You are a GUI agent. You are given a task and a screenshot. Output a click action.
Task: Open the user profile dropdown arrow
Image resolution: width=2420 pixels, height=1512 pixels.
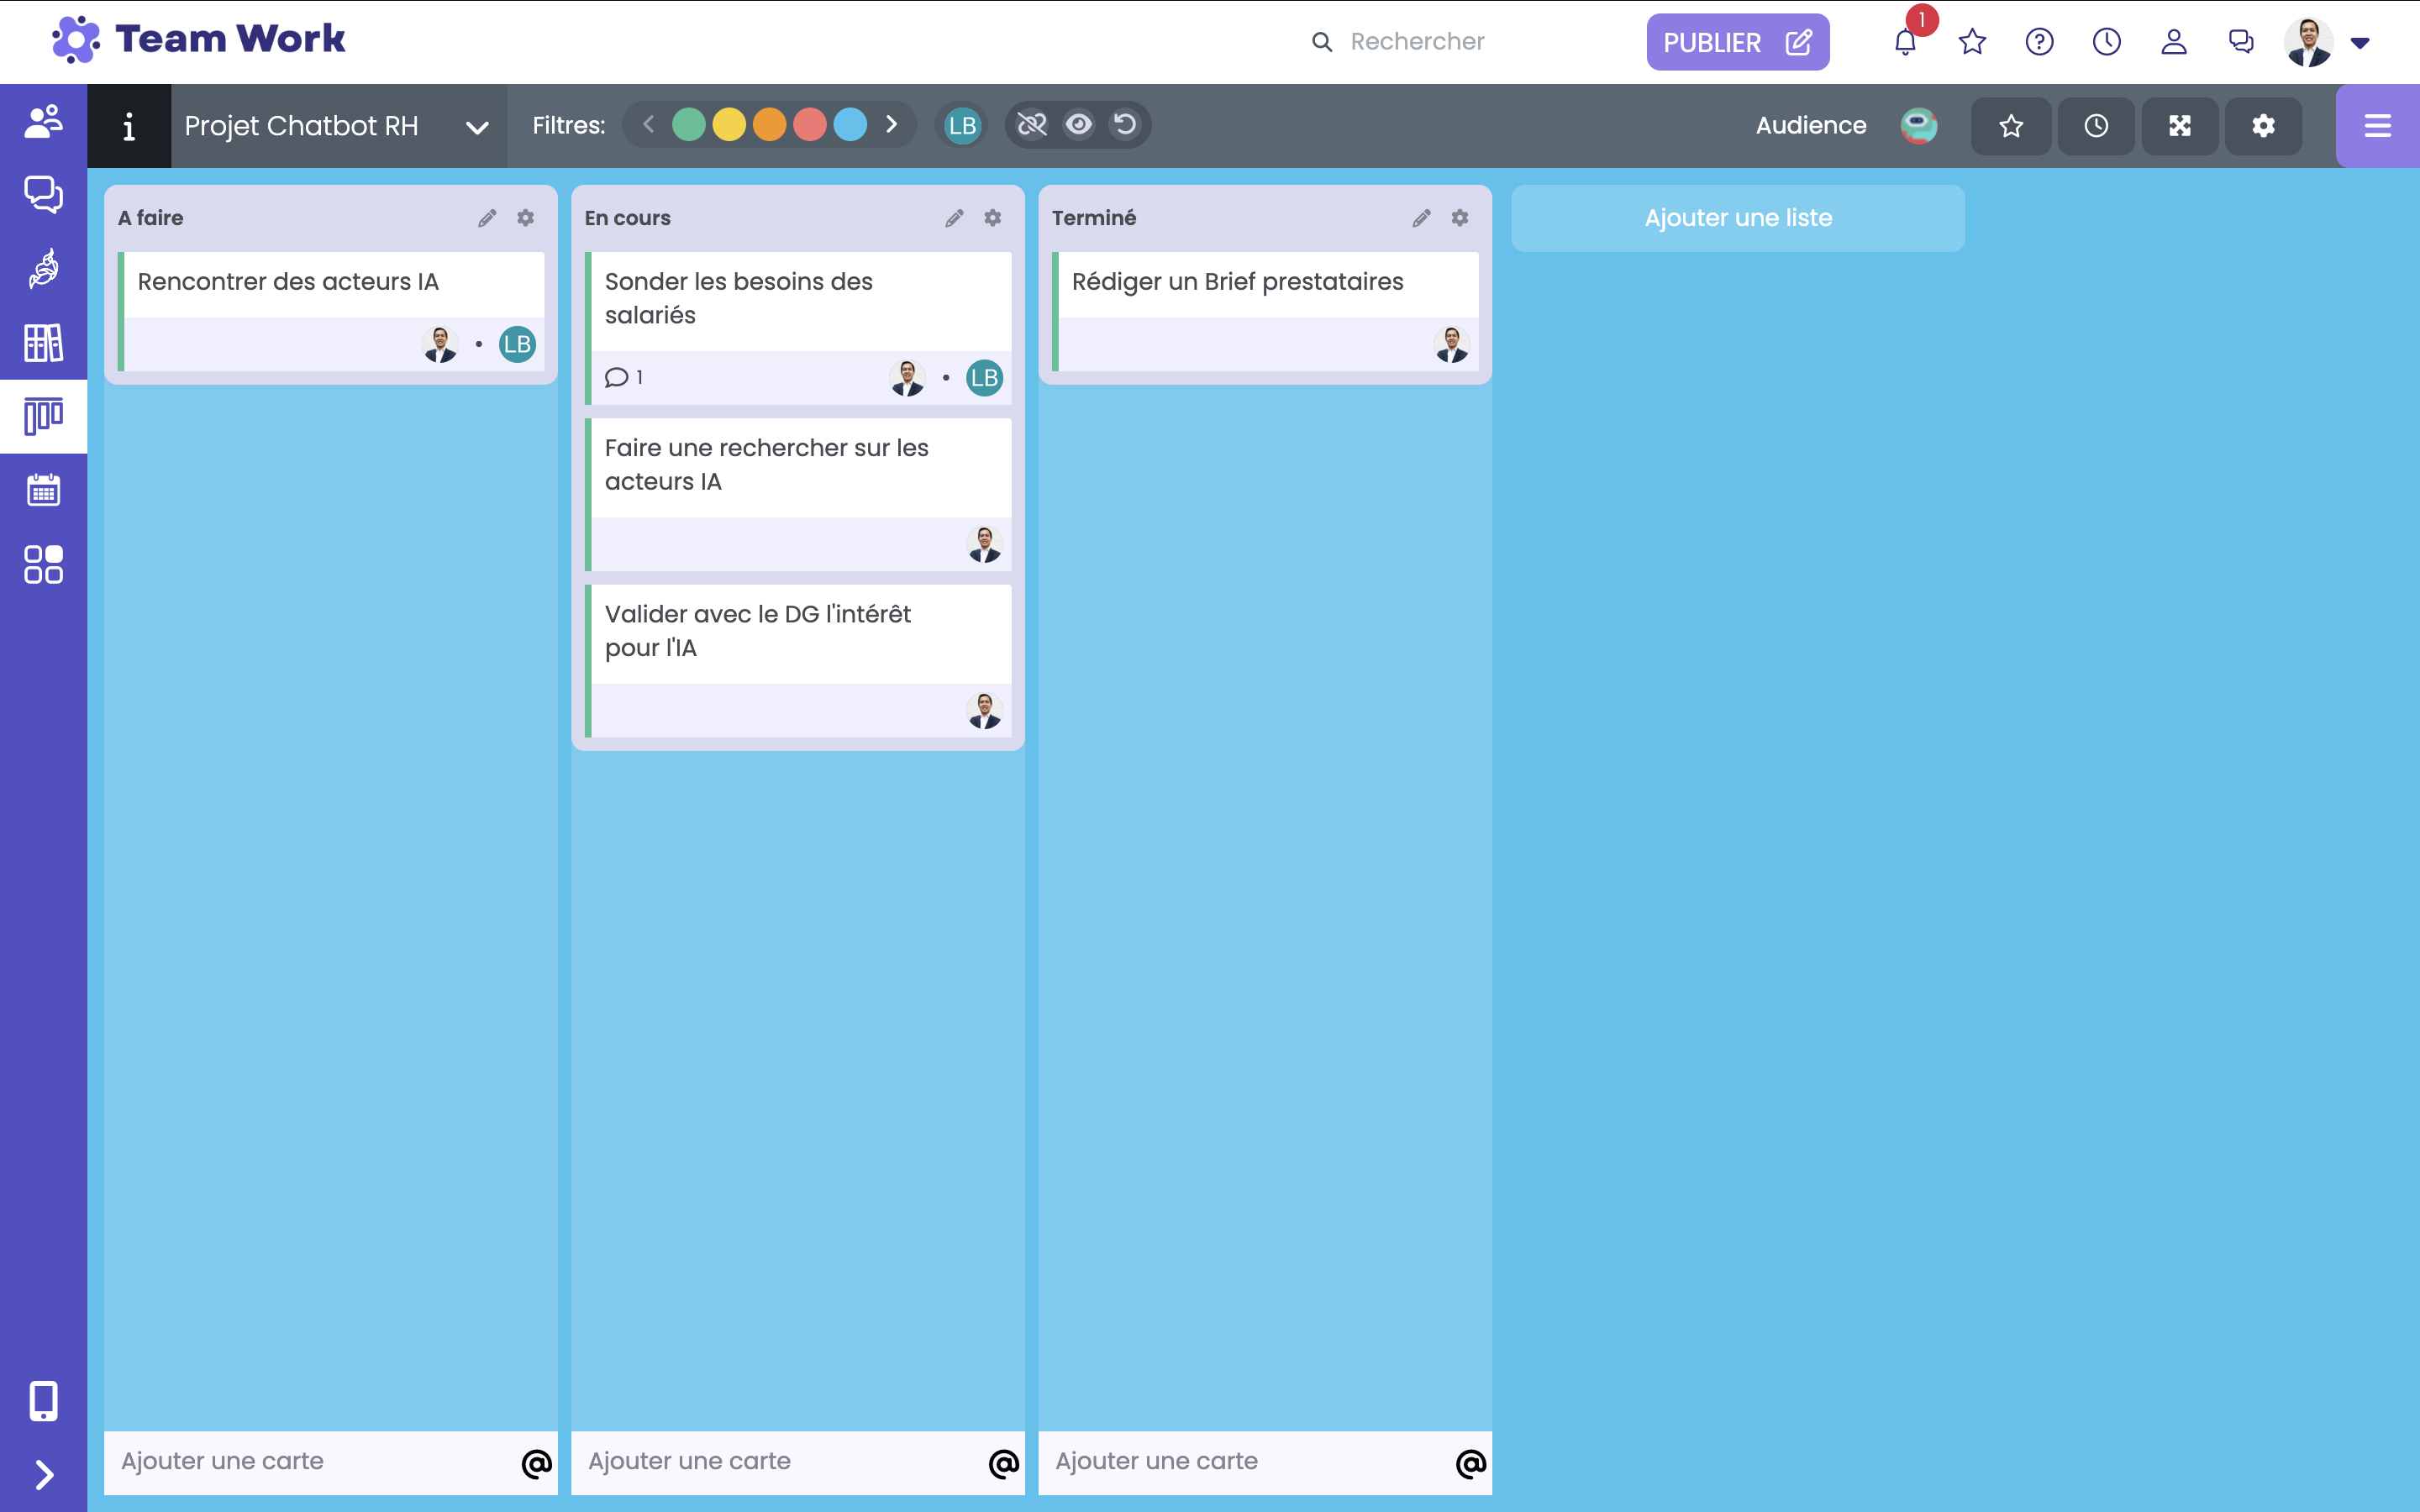2360,43
